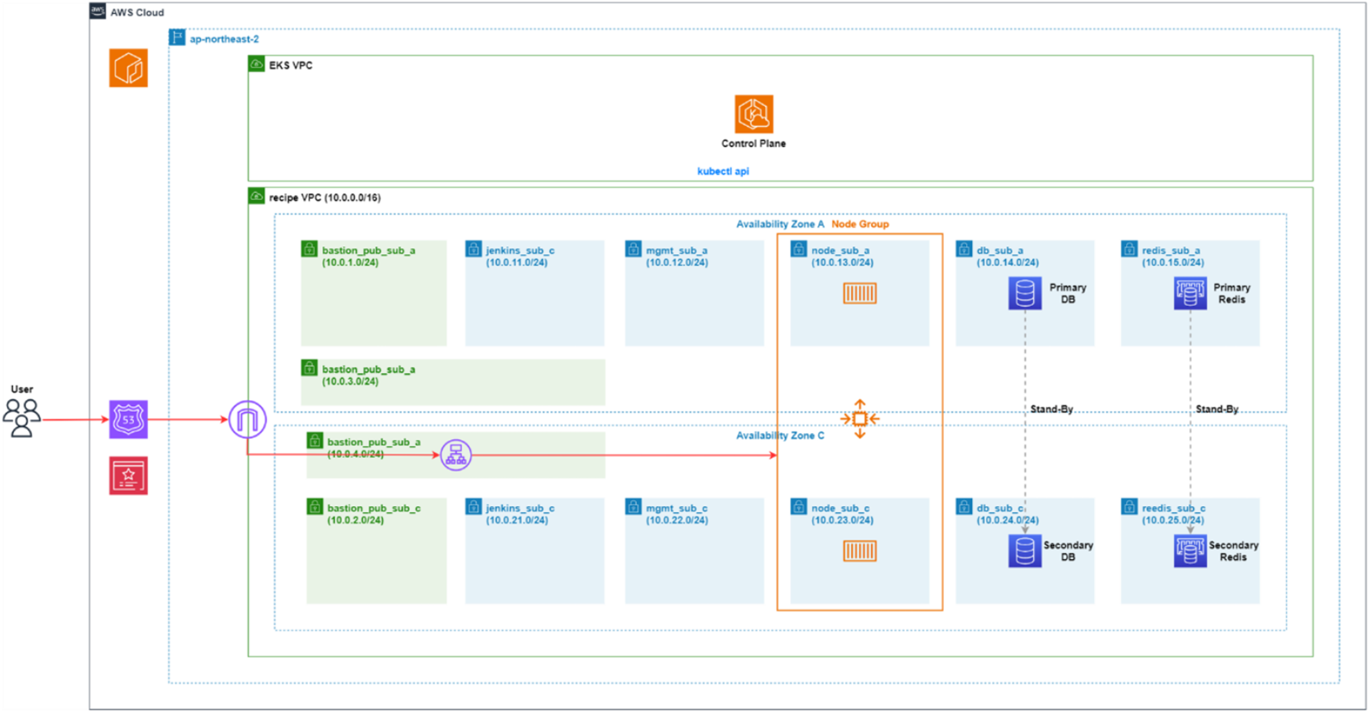This screenshot has width=1368, height=712.
Task: Select the User group icon
Action: point(22,418)
